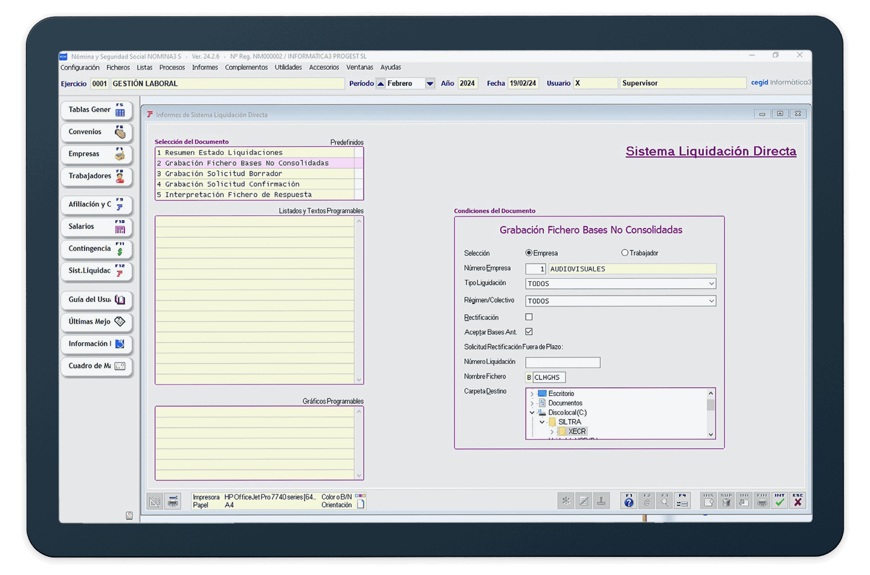
Task: Click the Número Liquidación input field
Action: point(562,362)
